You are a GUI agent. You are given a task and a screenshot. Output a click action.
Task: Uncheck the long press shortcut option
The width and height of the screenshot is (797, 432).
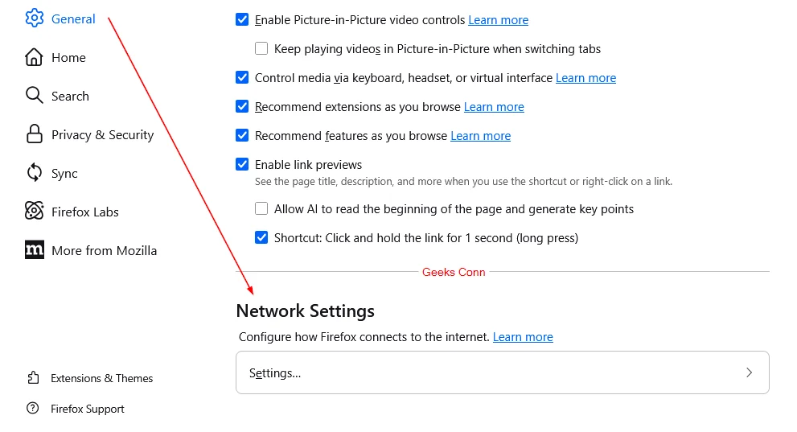pyautogui.click(x=261, y=238)
